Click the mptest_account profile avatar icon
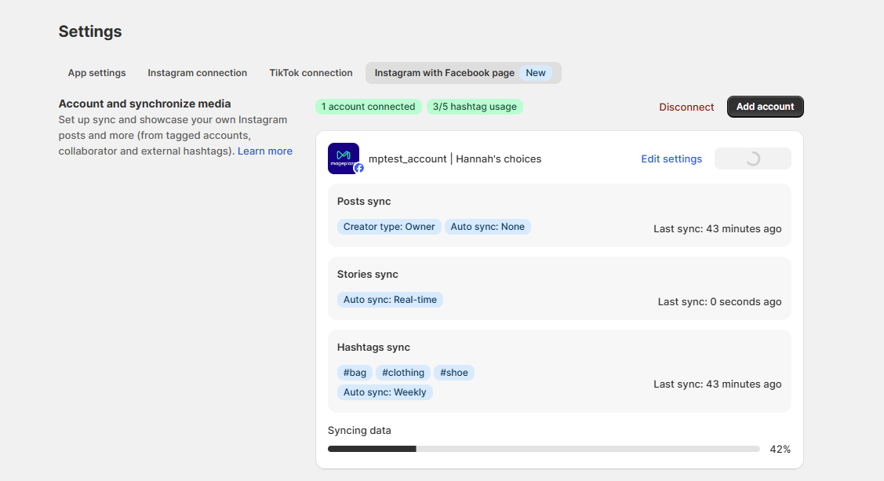Viewport: 884px width, 481px height. click(x=344, y=158)
